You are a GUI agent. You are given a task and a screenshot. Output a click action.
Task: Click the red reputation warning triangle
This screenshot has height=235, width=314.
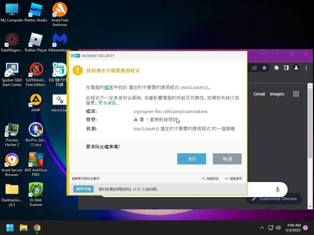[136, 120]
